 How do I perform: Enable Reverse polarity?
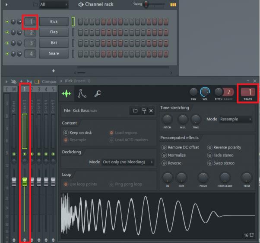(x=209, y=147)
